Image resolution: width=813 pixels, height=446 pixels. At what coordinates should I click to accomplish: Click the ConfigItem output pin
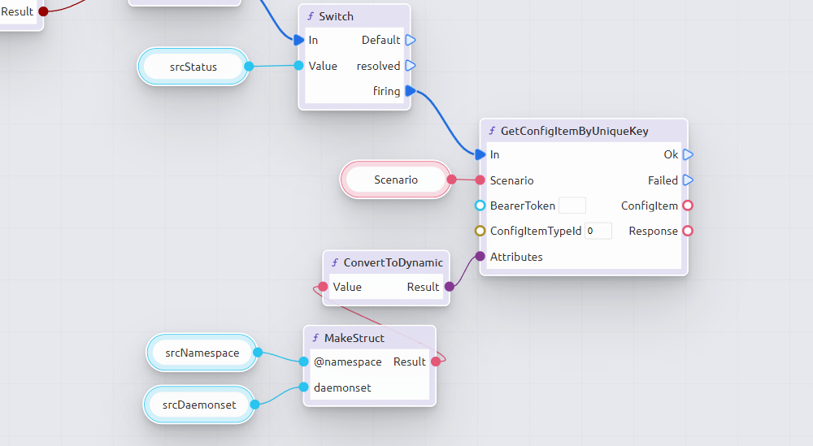[688, 206]
